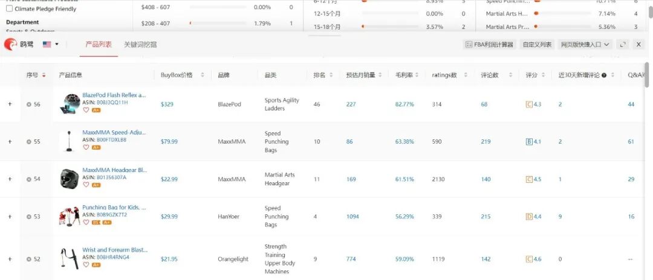Click MaxxMMA speed bag thumbnail
This screenshot has width=653, height=280.
coord(69,141)
